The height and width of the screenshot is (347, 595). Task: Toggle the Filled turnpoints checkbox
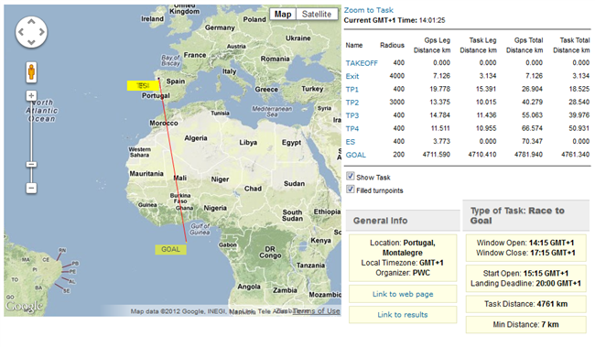pyautogui.click(x=351, y=190)
